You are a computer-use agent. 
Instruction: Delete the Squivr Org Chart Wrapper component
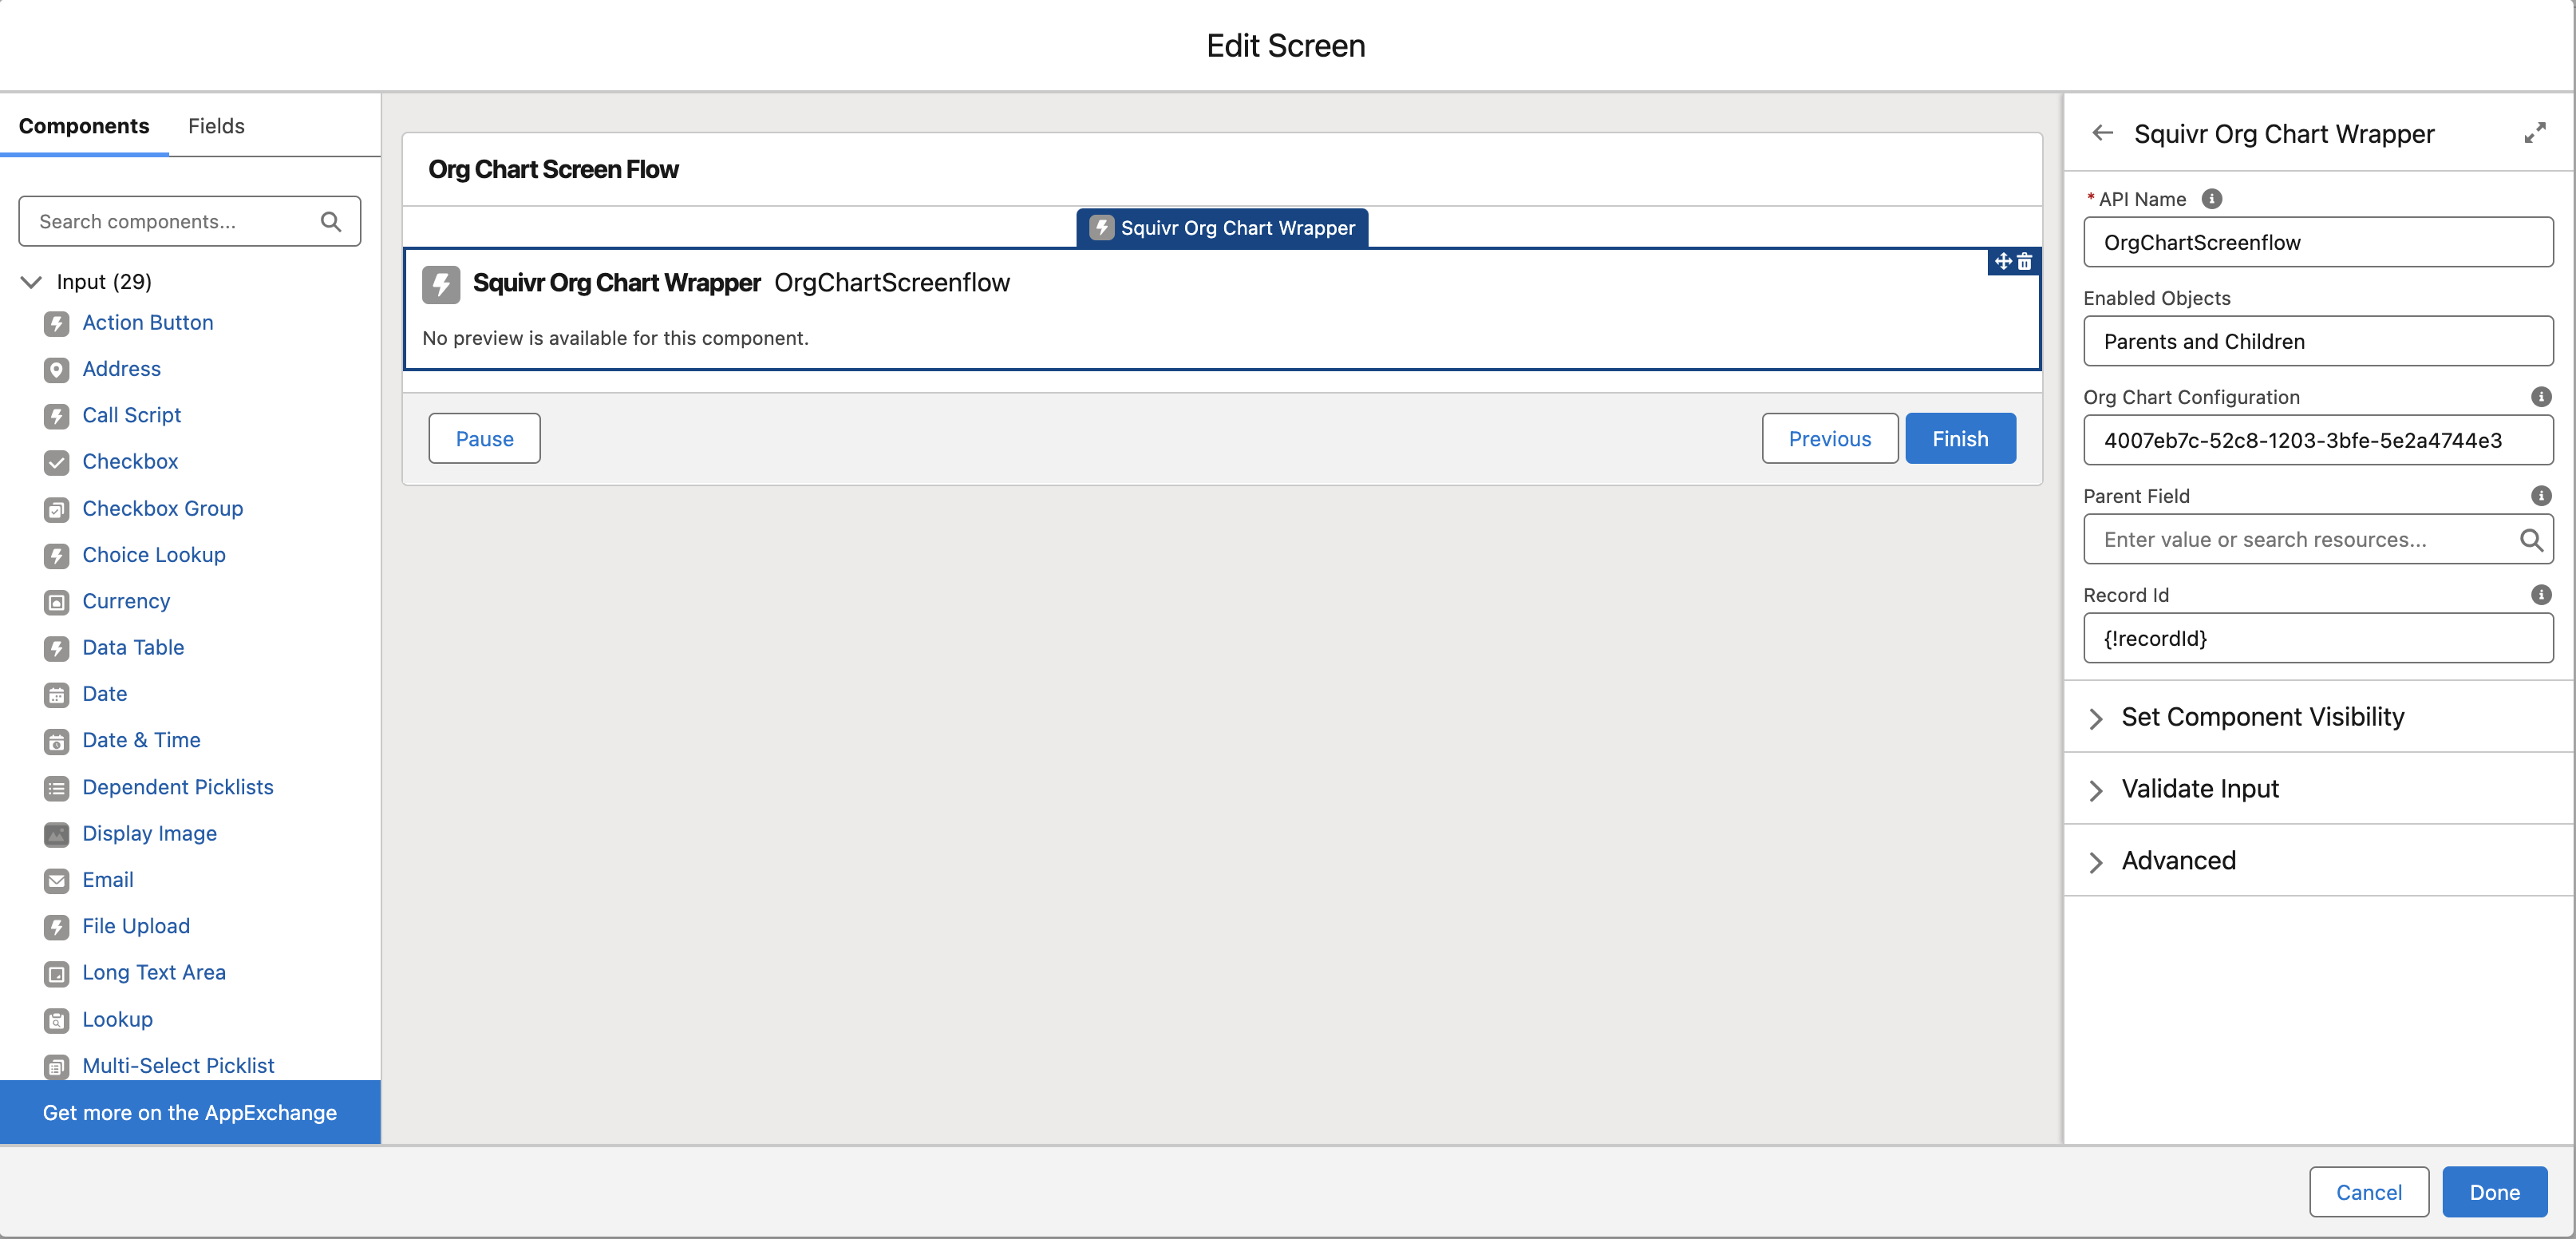click(x=2025, y=261)
